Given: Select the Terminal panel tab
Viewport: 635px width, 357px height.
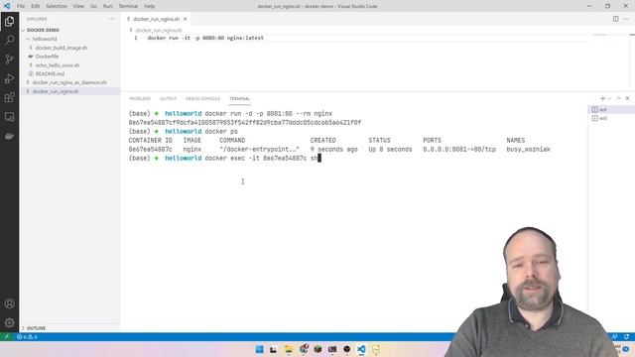Looking at the screenshot, I should pos(239,99).
